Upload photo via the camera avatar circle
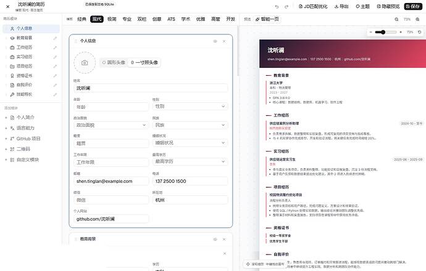 pos(85,63)
